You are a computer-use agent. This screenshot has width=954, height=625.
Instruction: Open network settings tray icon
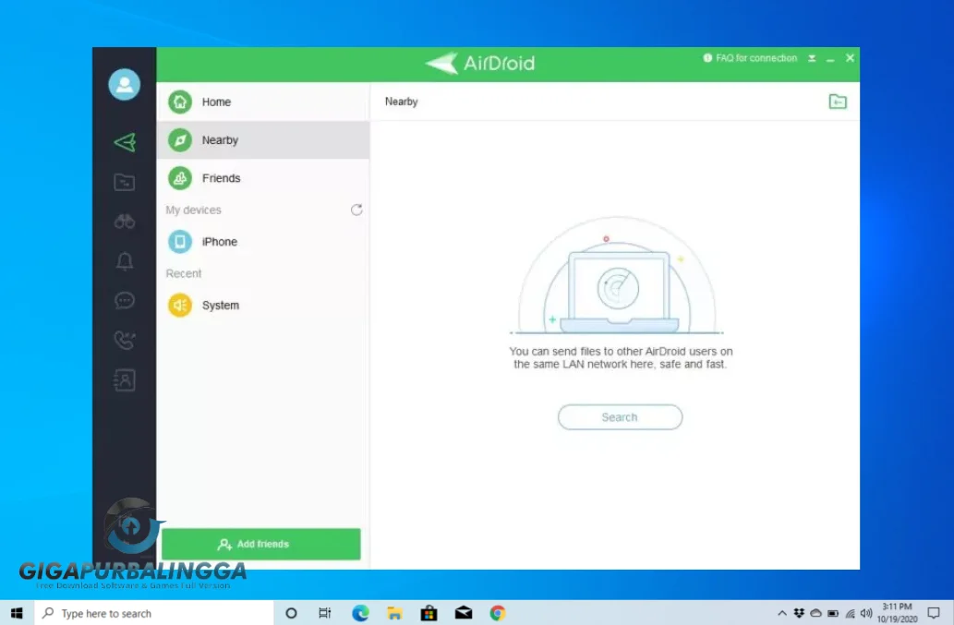pyautogui.click(x=850, y=613)
